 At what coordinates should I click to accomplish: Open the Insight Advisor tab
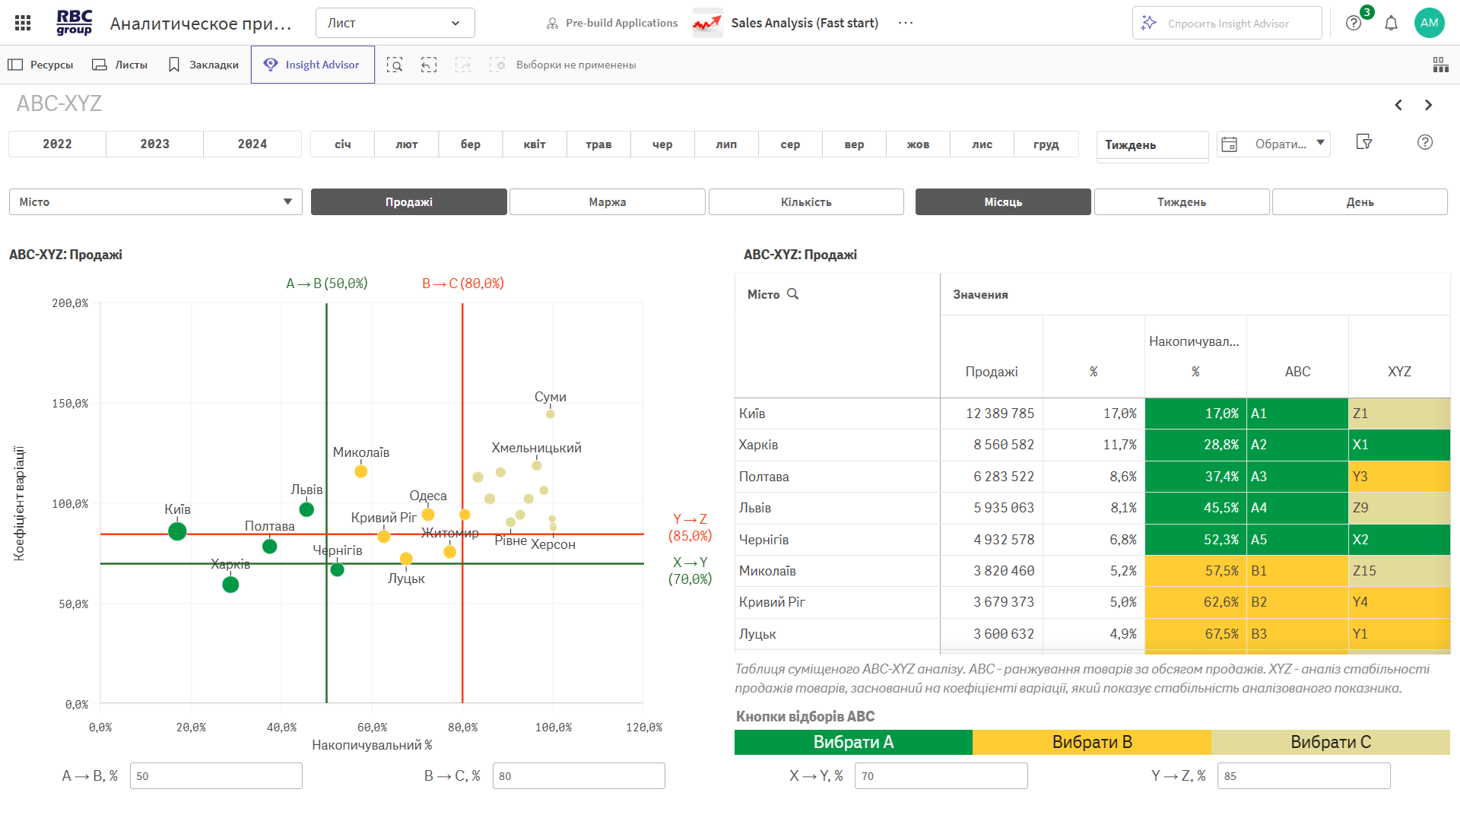tap(313, 65)
